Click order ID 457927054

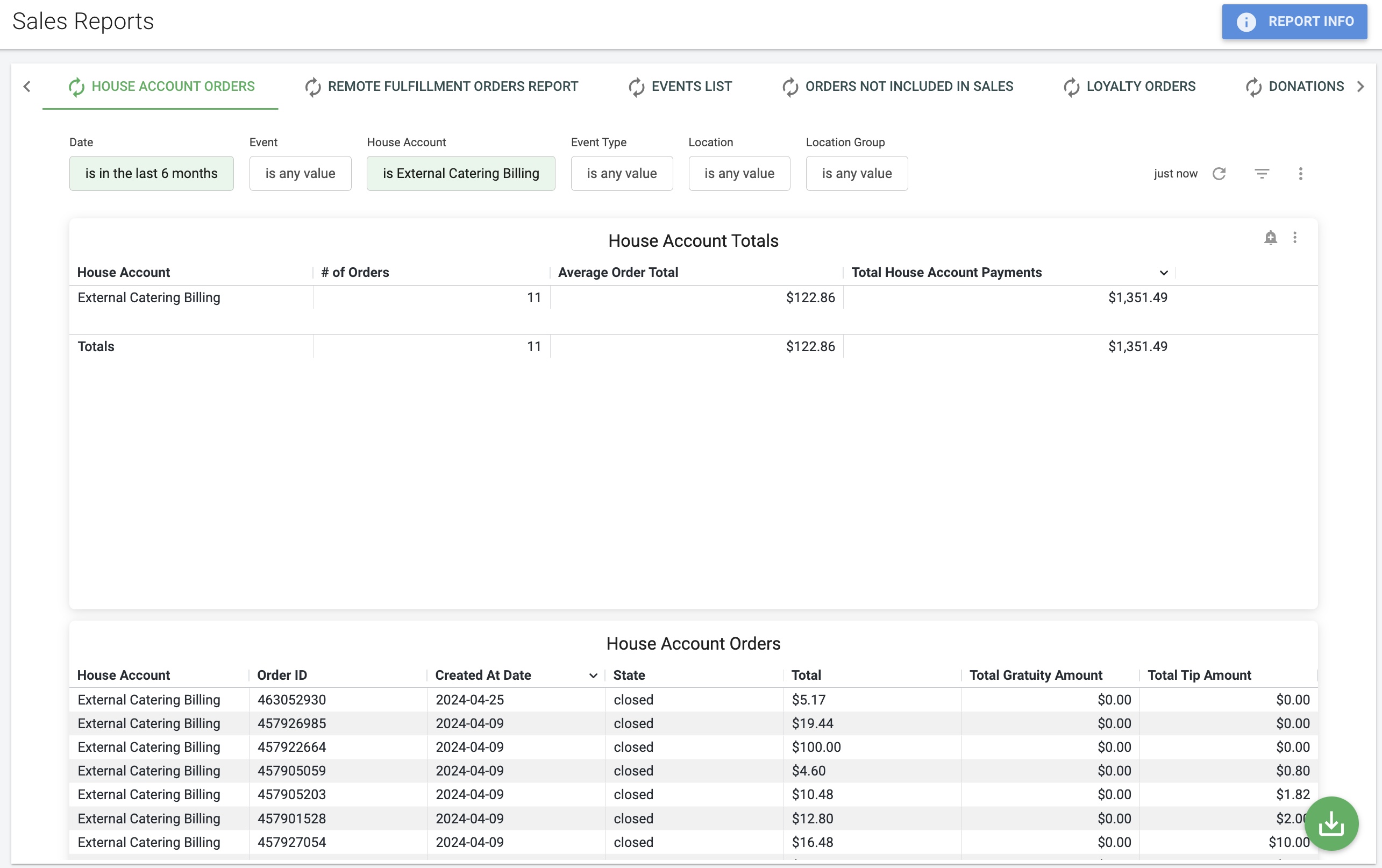point(291,843)
